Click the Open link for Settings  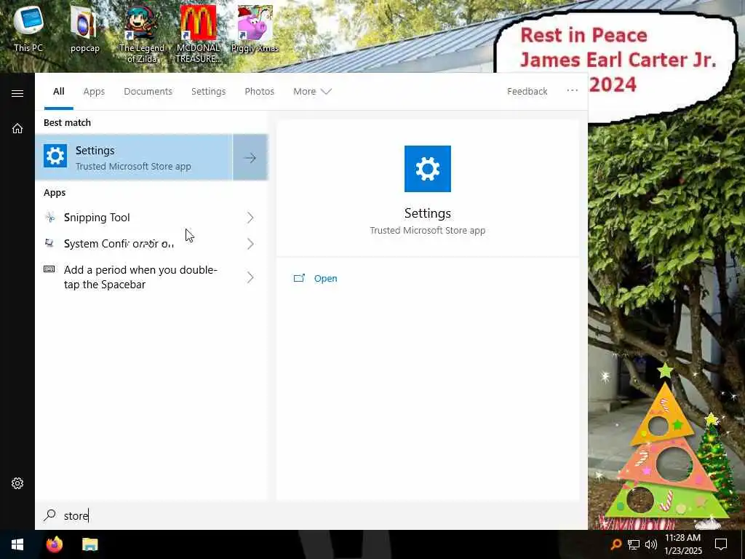(325, 279)
